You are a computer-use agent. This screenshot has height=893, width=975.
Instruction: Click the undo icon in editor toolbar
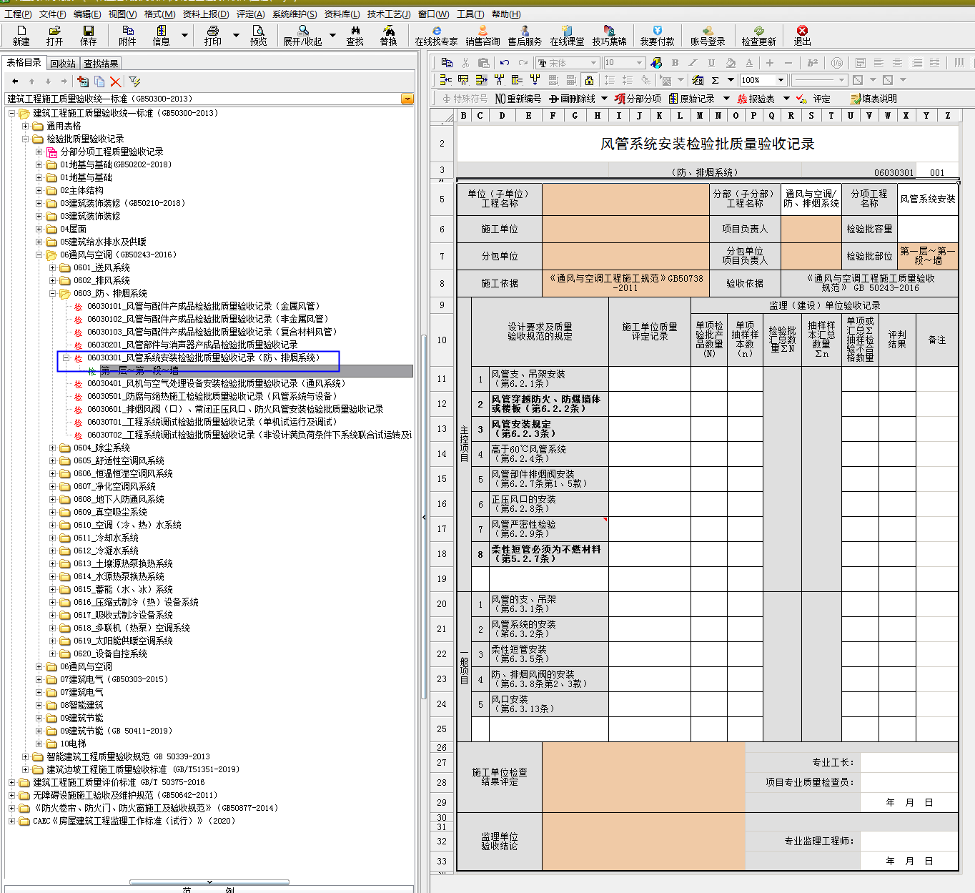tap(505, 63)
